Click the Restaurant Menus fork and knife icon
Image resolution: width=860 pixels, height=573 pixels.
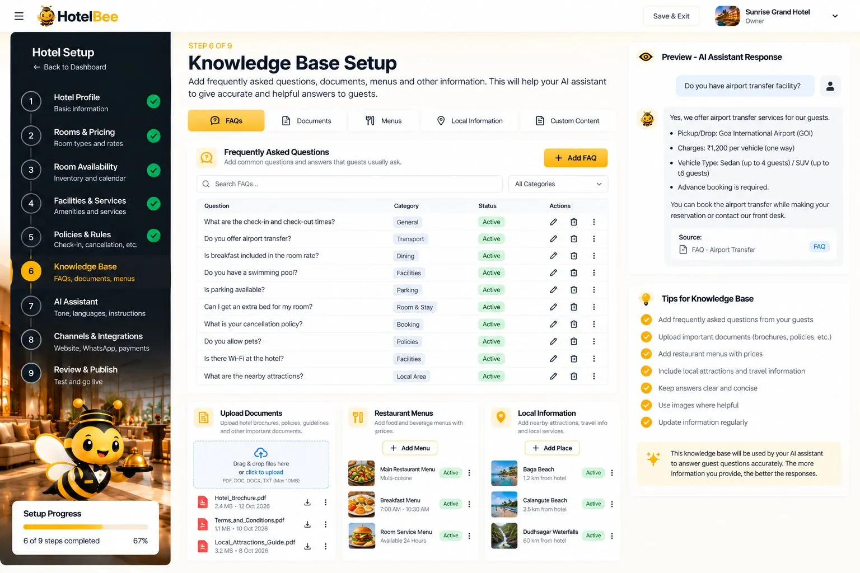358,417
